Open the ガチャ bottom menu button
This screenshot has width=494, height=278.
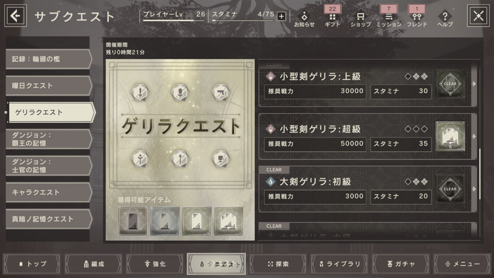401,264
